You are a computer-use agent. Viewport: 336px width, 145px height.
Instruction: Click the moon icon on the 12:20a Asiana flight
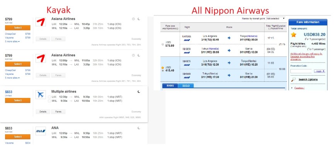point(139,19)
